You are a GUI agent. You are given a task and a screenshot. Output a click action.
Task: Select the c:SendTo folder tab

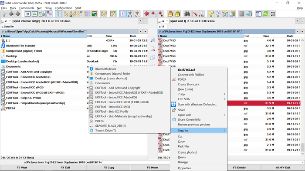8,26
